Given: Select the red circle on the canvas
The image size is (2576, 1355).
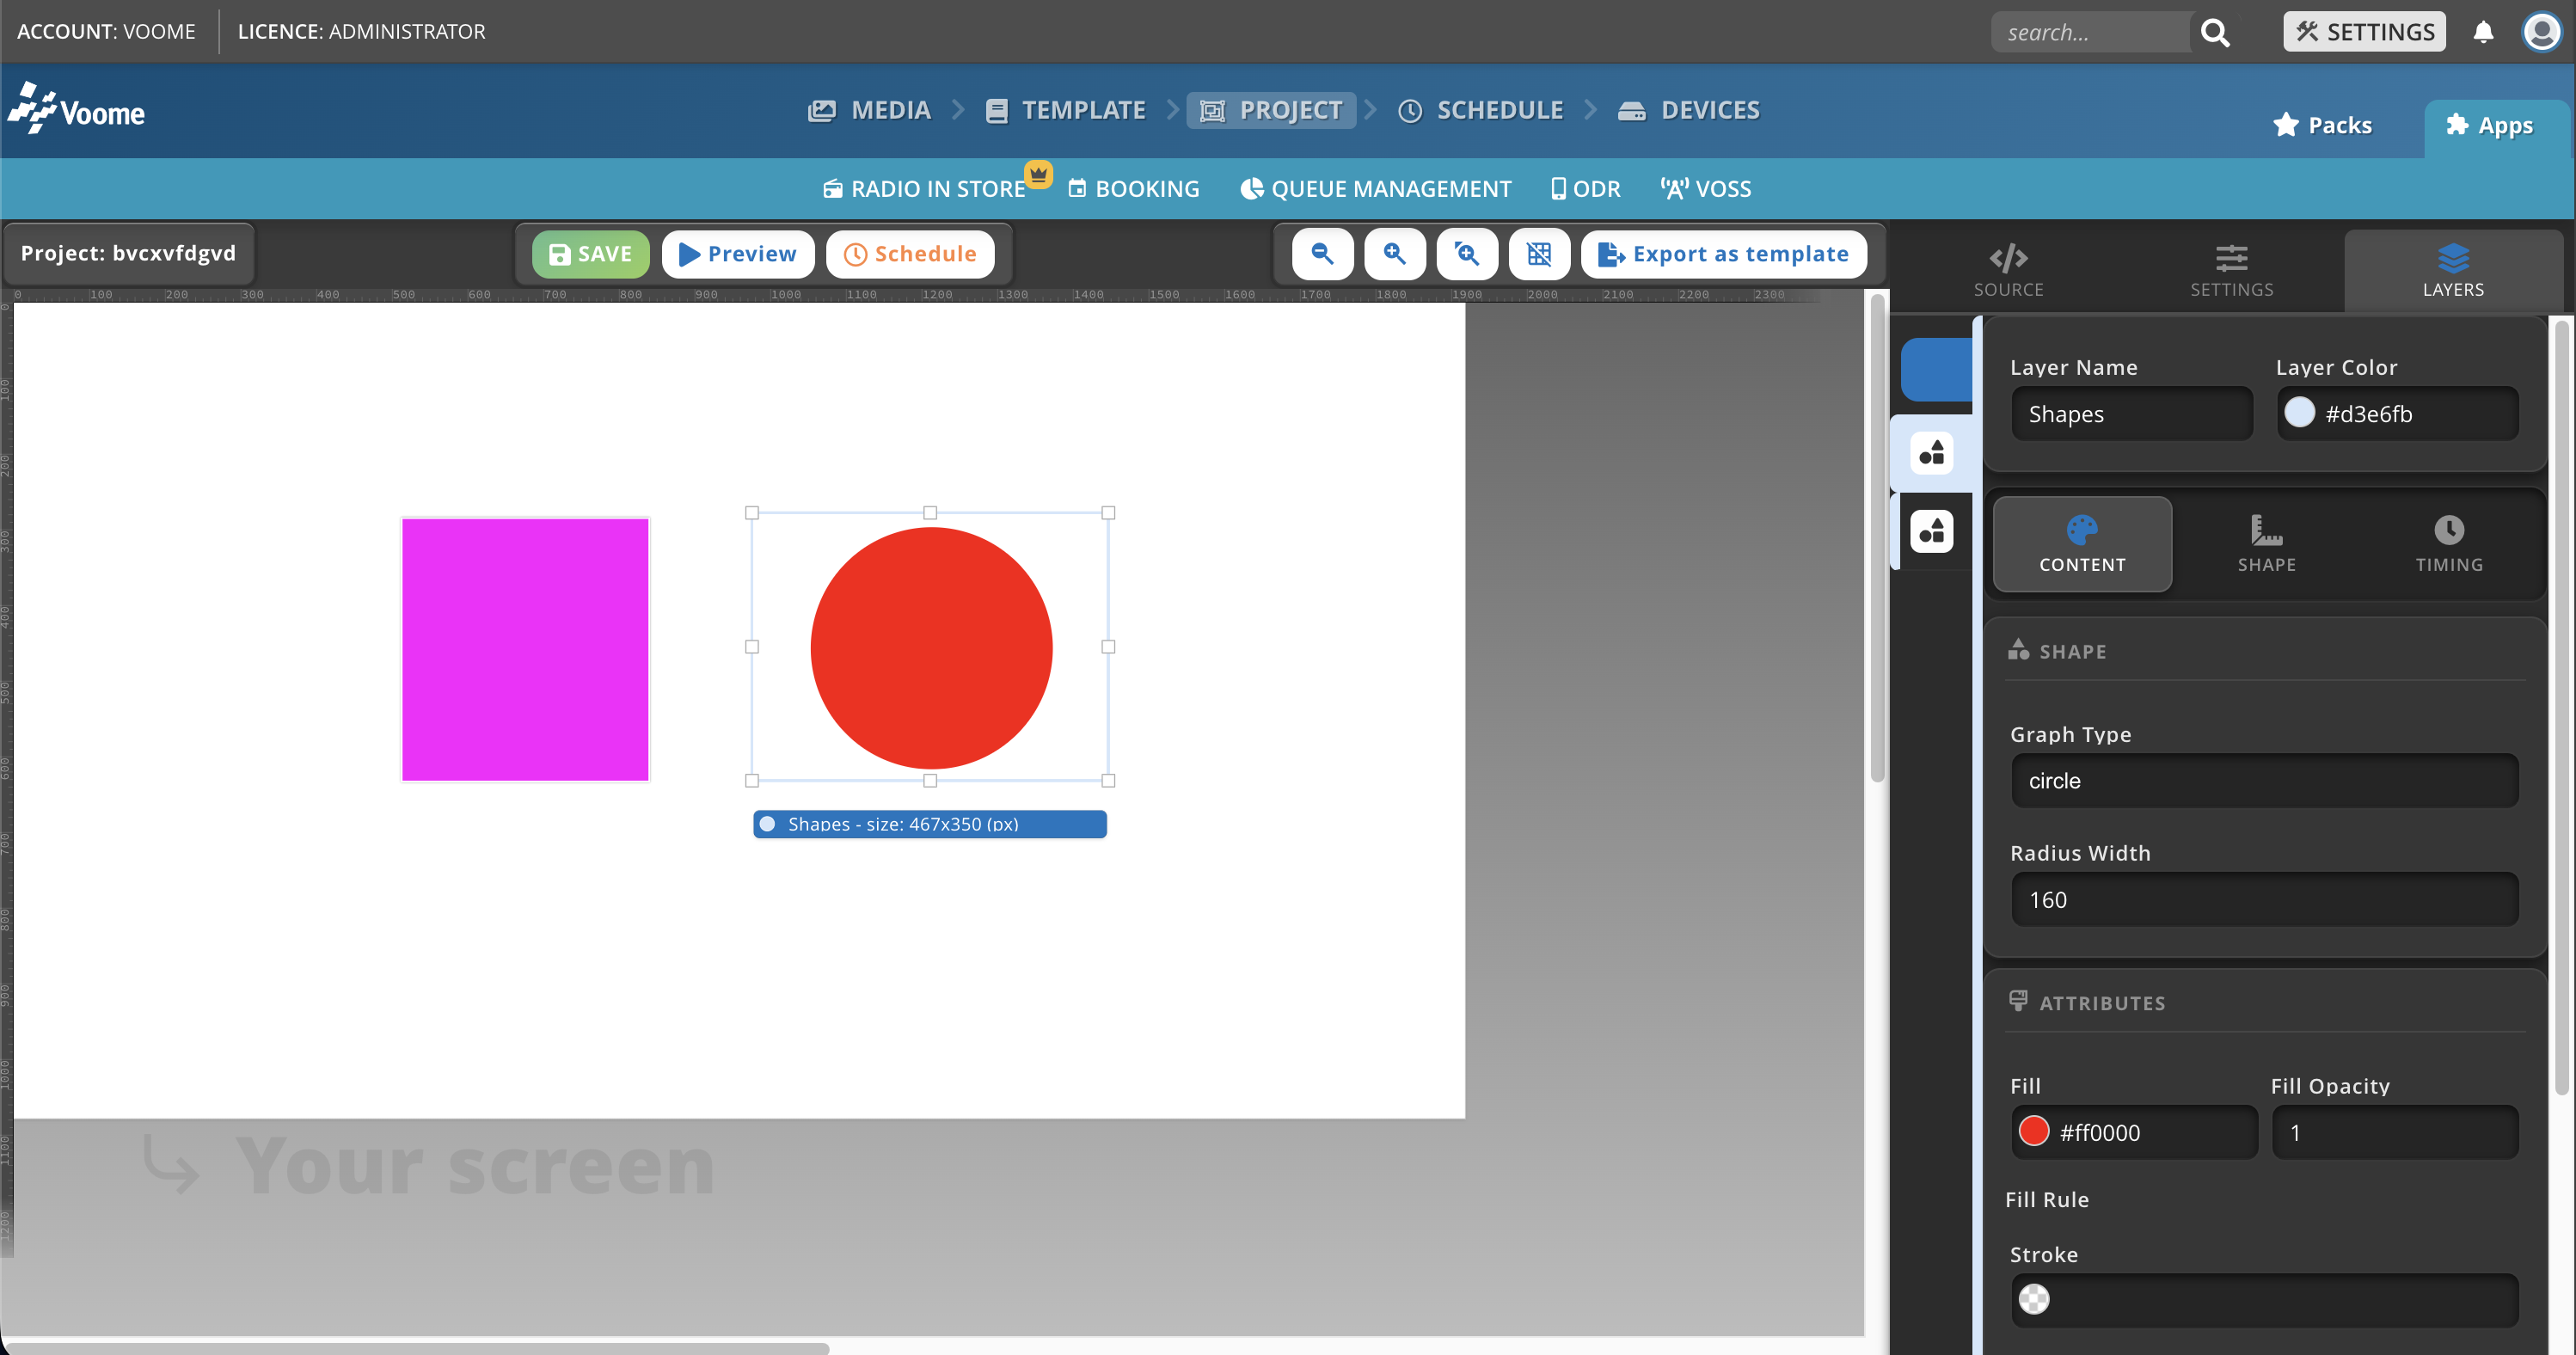Looking at the screenshot, I should [930, 648].
